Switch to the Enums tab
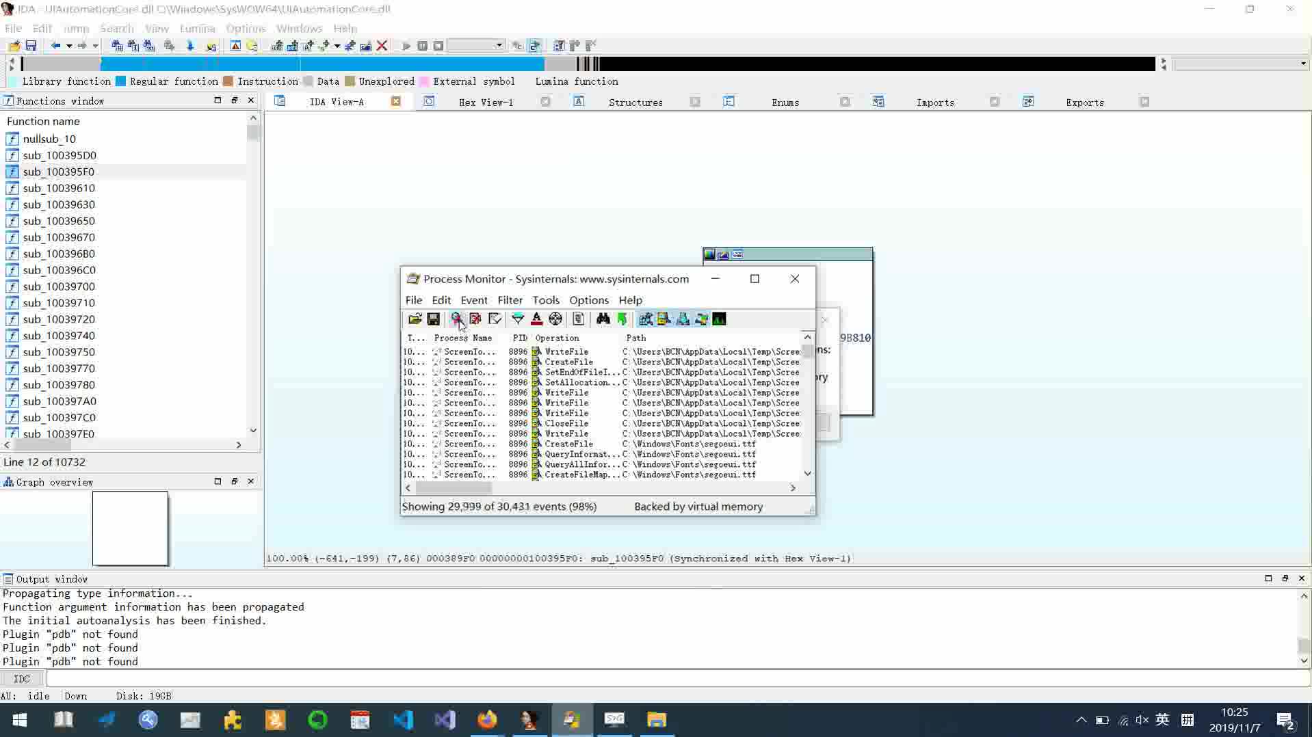This screenshot has width=1312, height=737. coord(785,102)
